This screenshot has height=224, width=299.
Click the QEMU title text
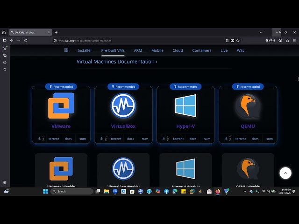(x=248, y=126)
